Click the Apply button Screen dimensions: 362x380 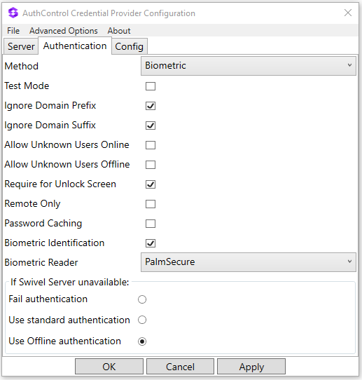(251, 367)
